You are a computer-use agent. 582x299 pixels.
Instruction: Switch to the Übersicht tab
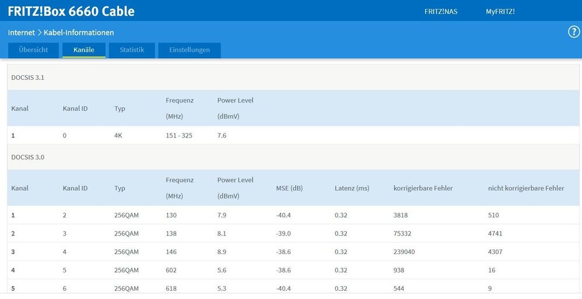click(33, 50)
